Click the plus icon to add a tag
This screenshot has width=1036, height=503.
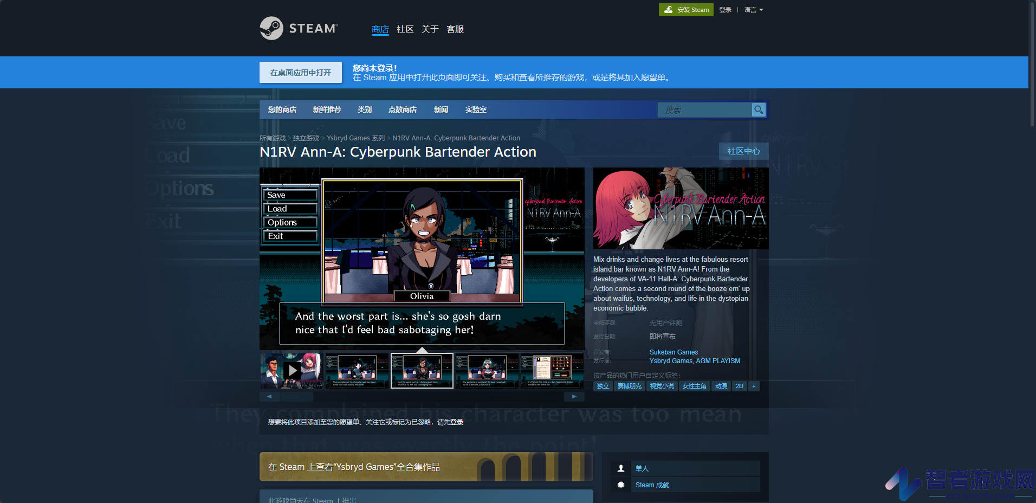754,386
